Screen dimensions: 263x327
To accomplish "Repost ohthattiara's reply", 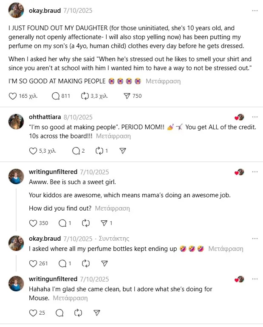I will [99, 151].
